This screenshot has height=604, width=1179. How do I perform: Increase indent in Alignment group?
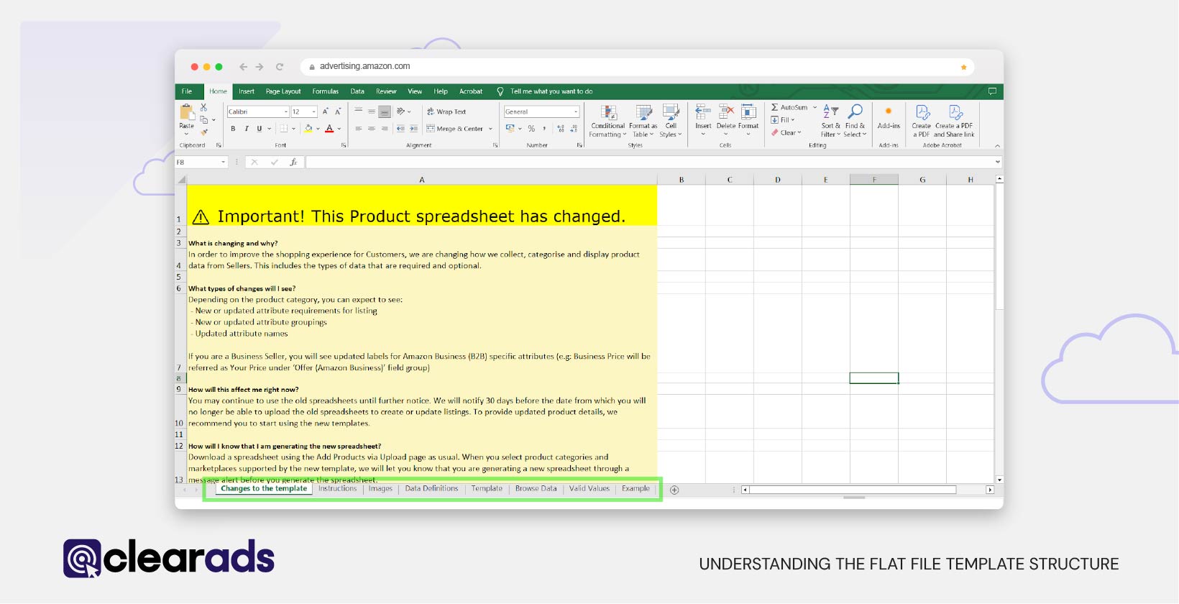pyautogui.click(x=413, y=129)
